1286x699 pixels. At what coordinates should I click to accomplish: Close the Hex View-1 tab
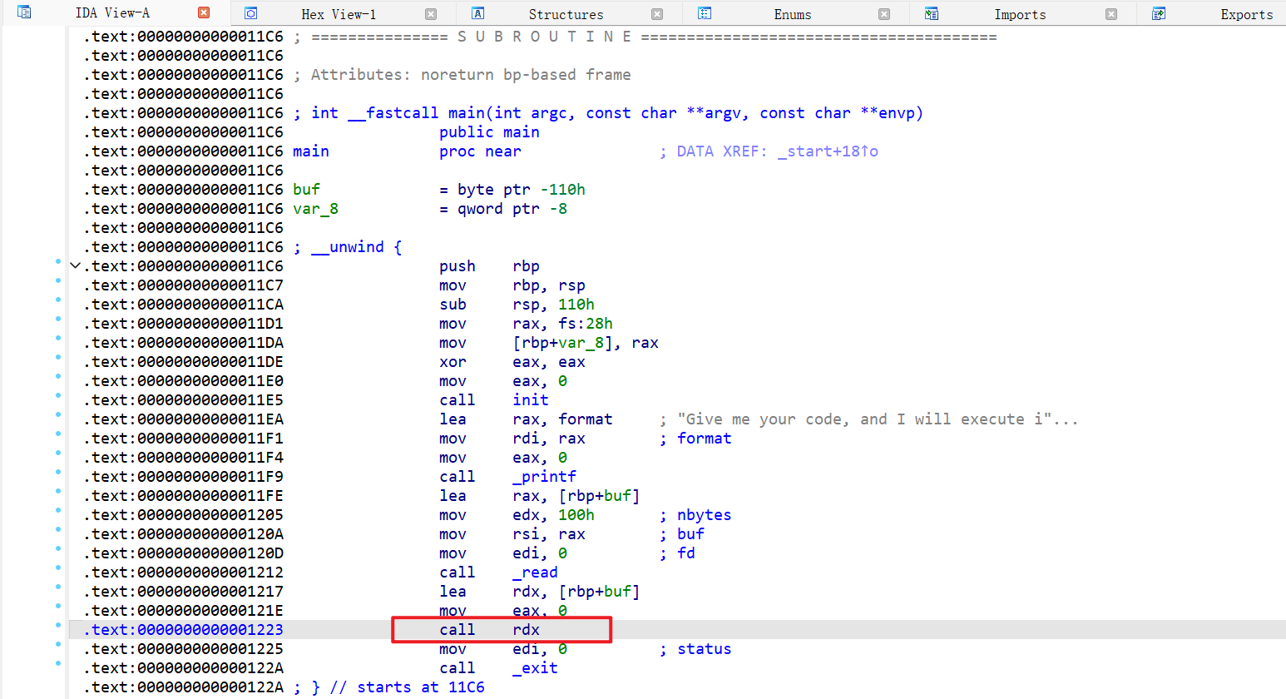click(431, 14)
